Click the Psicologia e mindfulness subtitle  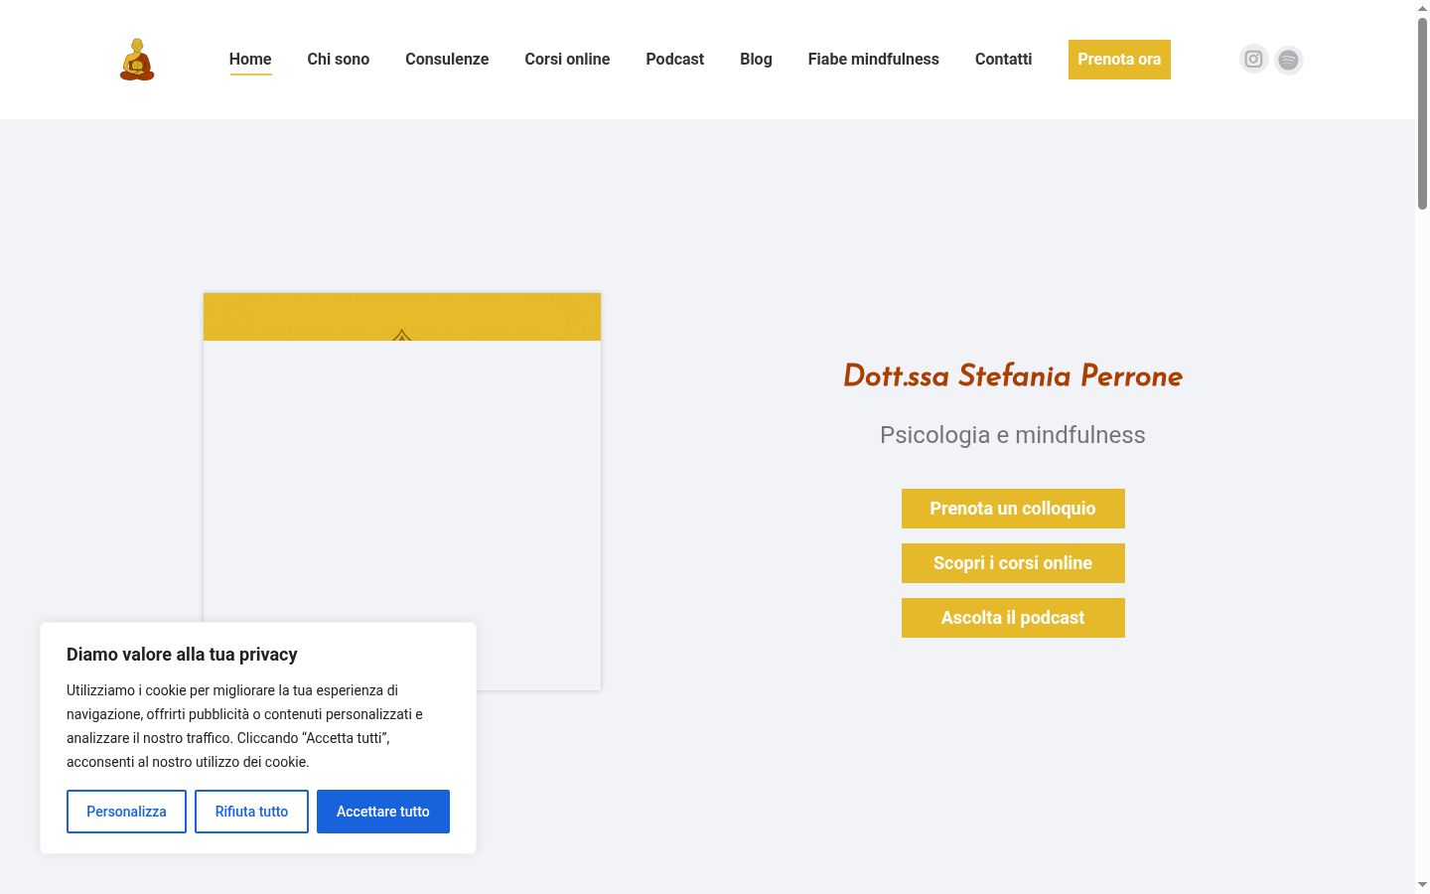pos(1013,435)
